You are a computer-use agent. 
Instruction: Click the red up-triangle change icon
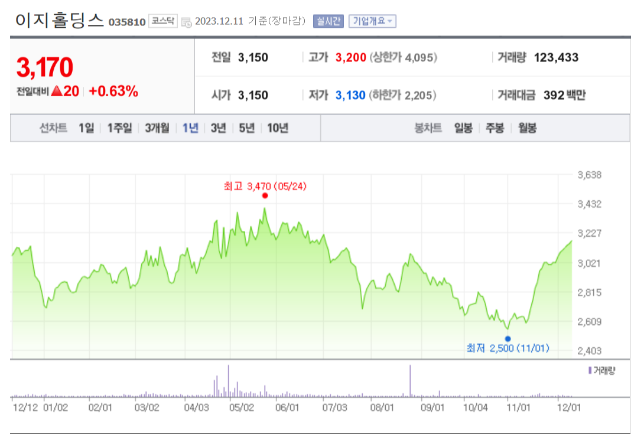57,91
